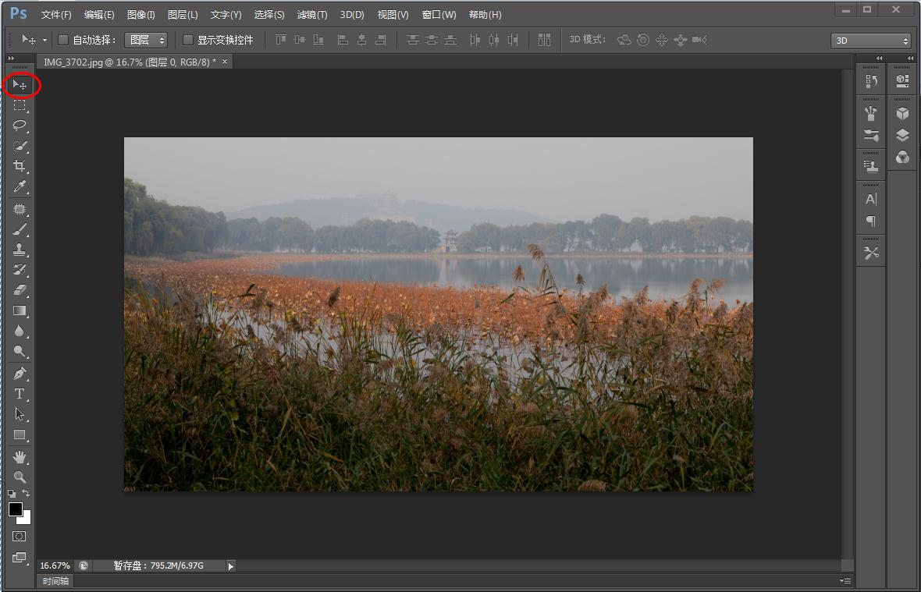Screen dimensions: 921x592
Task: Select the Brush tool
Action: tap(20, 229)
